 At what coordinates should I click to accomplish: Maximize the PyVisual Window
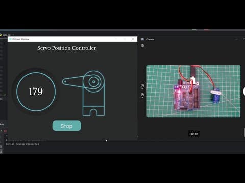(125, 39)
